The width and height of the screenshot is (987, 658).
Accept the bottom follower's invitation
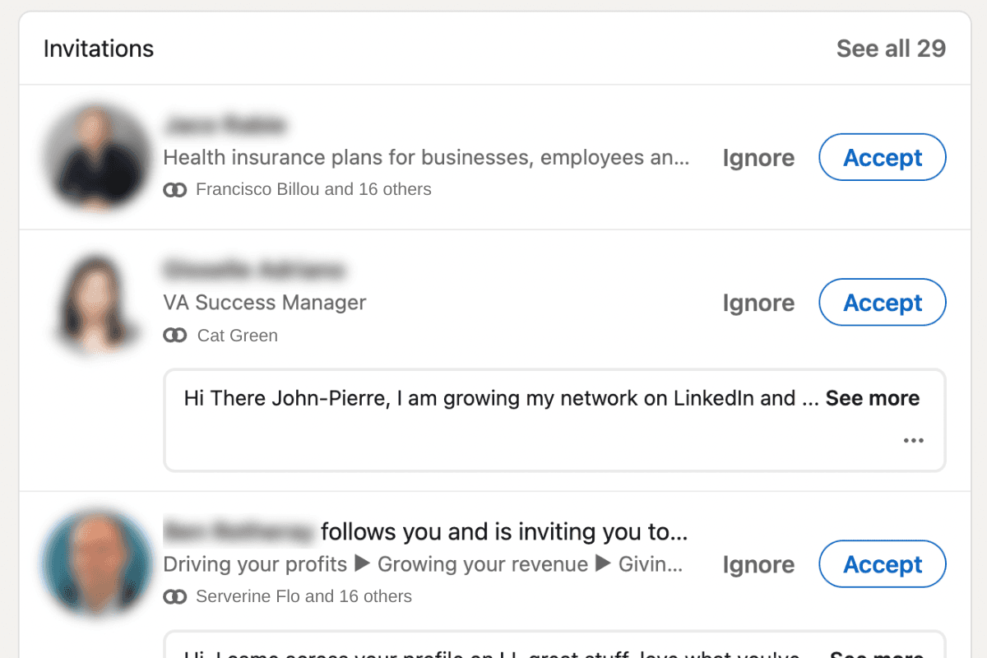coord(882,564)
